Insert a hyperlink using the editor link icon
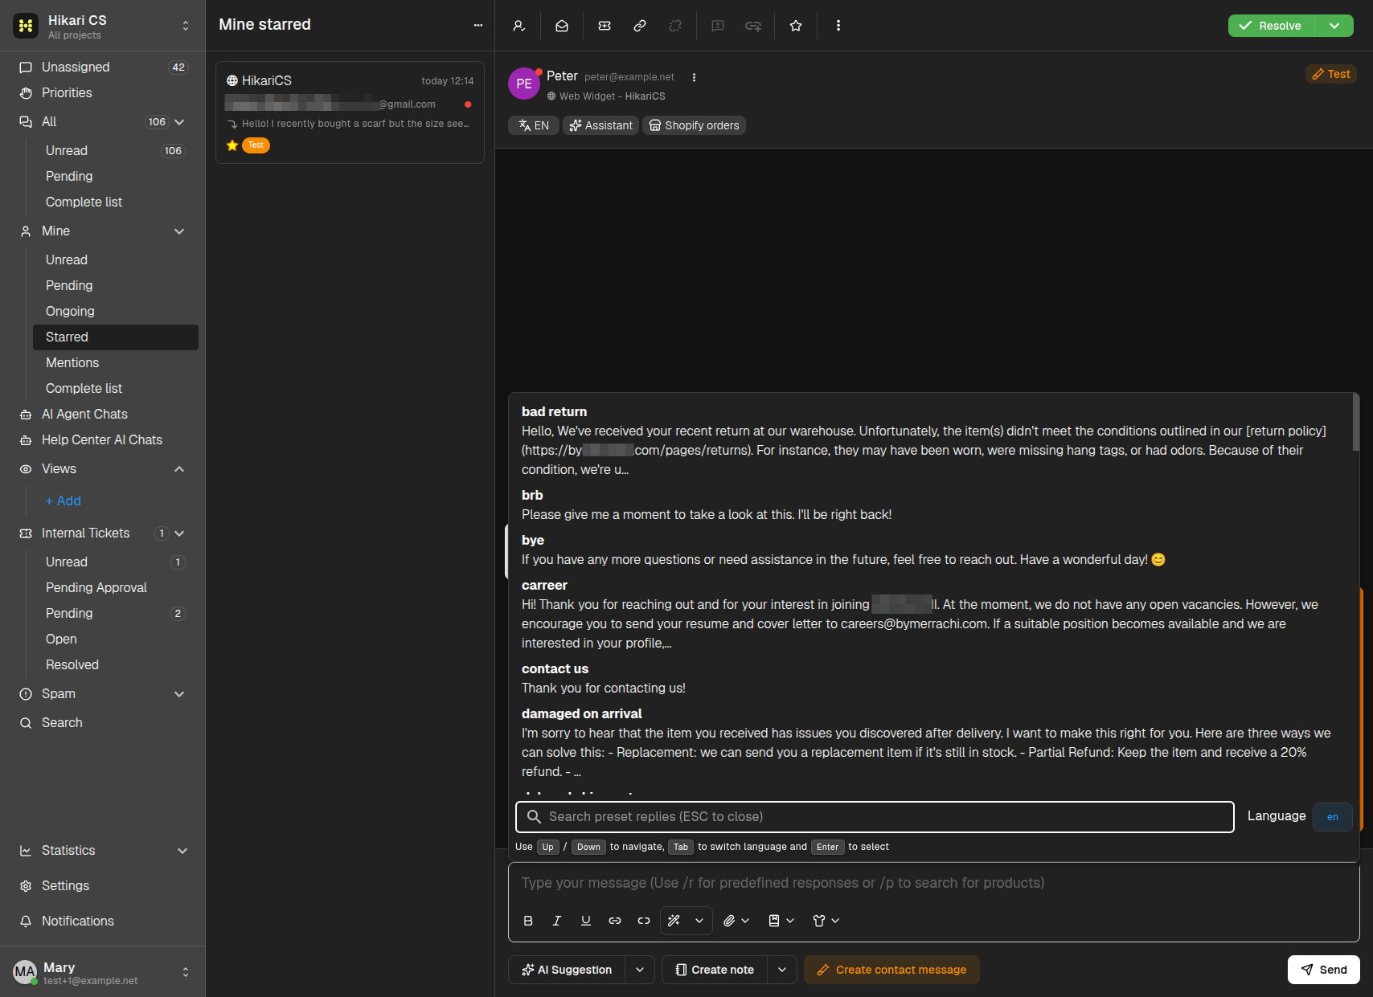The image size is (1373, 997). pos(615,921)
